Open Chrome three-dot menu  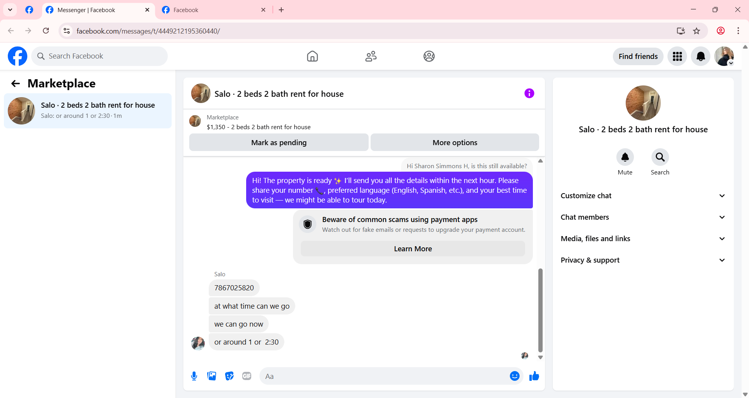click(x=738, y=31)
